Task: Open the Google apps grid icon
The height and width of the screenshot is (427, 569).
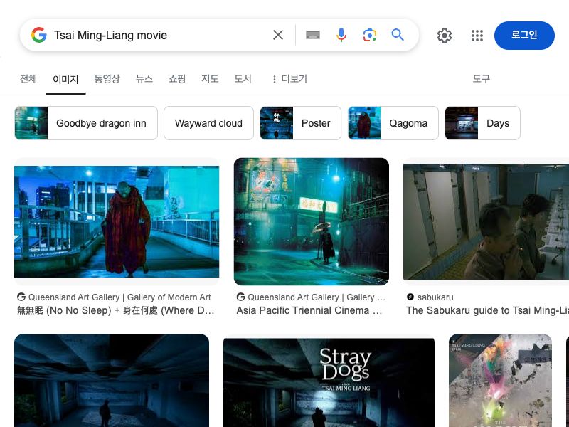Action: coord(477,36)
